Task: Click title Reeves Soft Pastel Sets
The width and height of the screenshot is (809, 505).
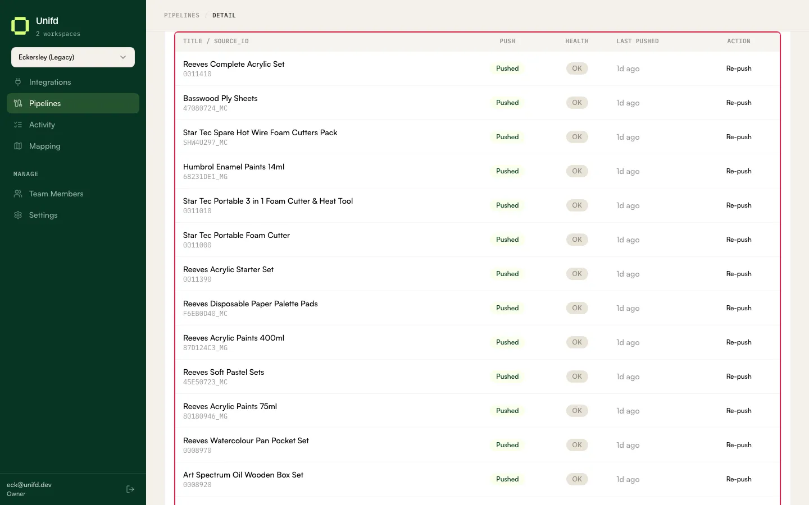Action: tap(224, 372)
